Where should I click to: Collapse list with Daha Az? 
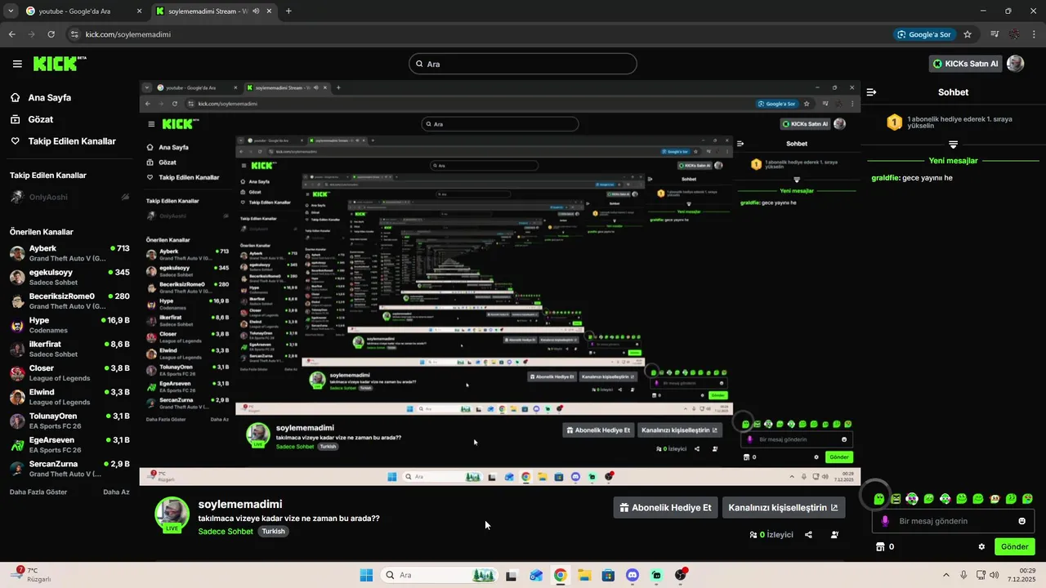pyautogui.click(x=116, y=492)
